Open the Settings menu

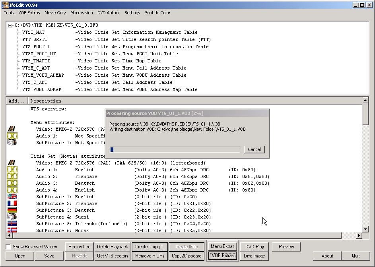point(132,13)
